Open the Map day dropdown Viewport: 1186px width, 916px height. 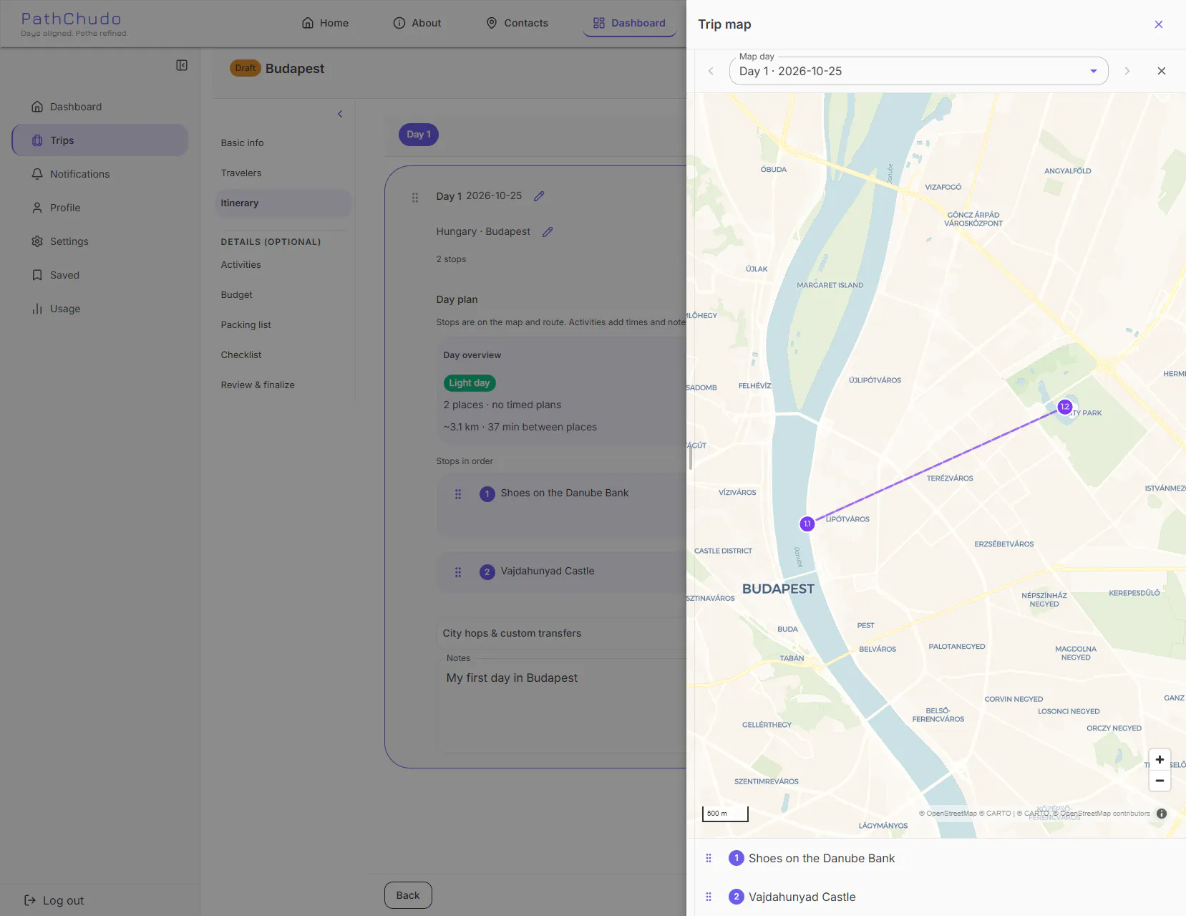click(918, 71)
